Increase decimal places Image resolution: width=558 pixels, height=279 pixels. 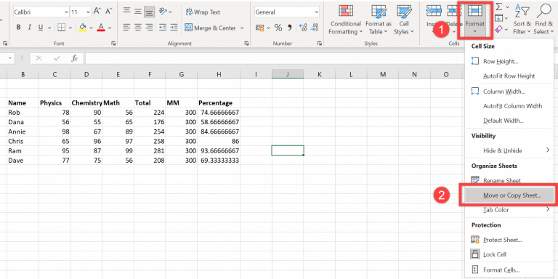pos(303,28)
